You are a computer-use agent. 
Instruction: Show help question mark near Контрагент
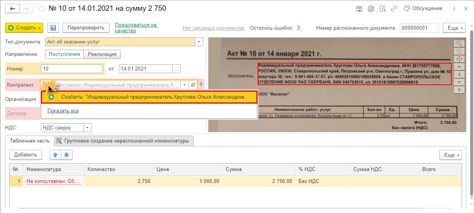[201, 85]
